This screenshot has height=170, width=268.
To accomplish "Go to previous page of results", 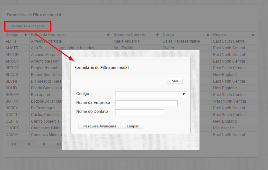I will (x=29, y=144).
